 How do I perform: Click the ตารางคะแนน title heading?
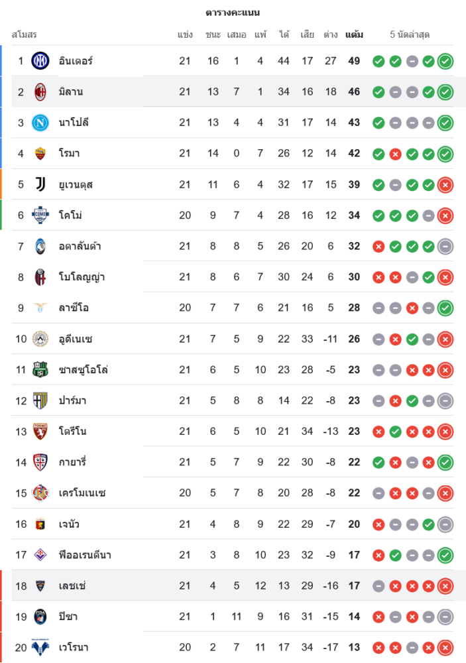(233, 13)
